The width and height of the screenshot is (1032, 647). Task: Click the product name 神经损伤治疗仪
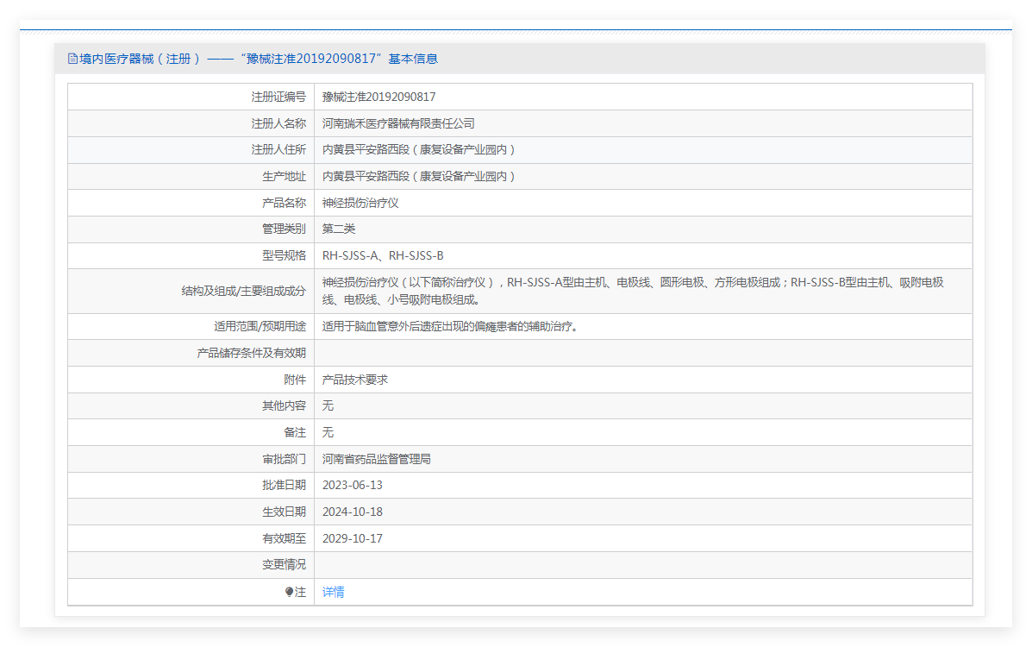point(360,203)
